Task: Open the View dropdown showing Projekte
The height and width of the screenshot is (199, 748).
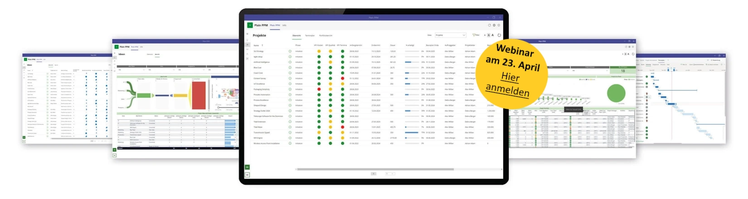Action: pyautogui.click(x=451, y=35)
